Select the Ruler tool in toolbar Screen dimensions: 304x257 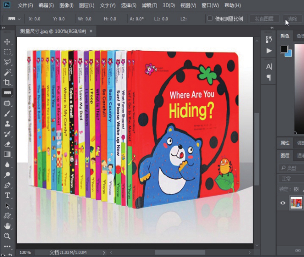(7, 93)
